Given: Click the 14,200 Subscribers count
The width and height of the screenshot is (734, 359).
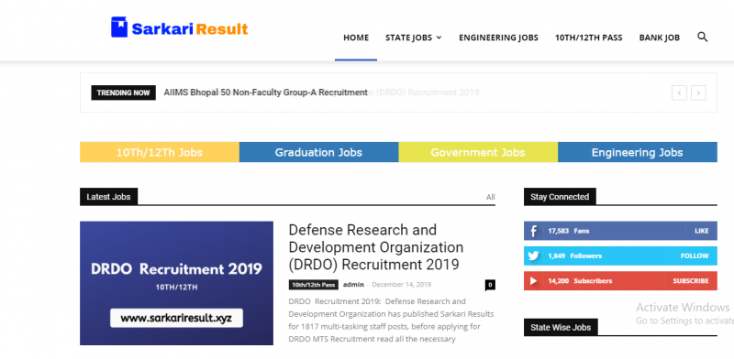Looking at the screenshot, I should point(580,281).
